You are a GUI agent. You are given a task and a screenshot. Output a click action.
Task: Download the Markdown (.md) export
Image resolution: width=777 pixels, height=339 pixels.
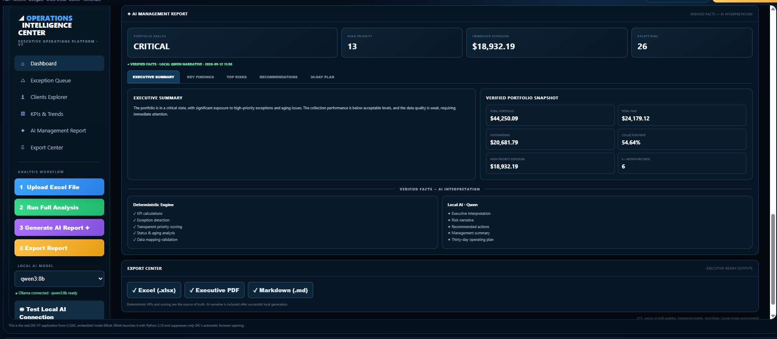[x=281, y=290]
